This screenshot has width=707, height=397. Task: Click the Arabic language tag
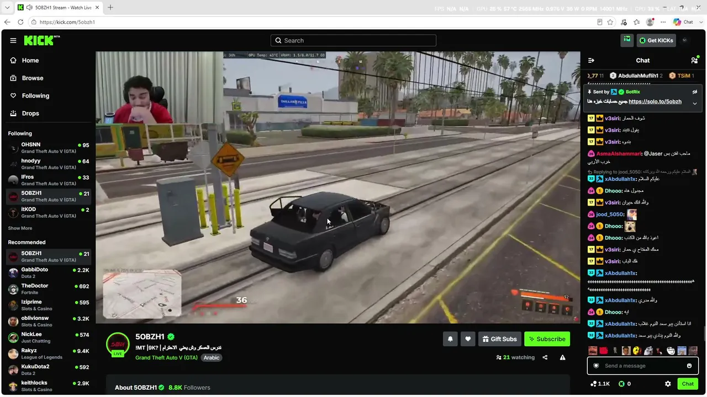point(212,357)
